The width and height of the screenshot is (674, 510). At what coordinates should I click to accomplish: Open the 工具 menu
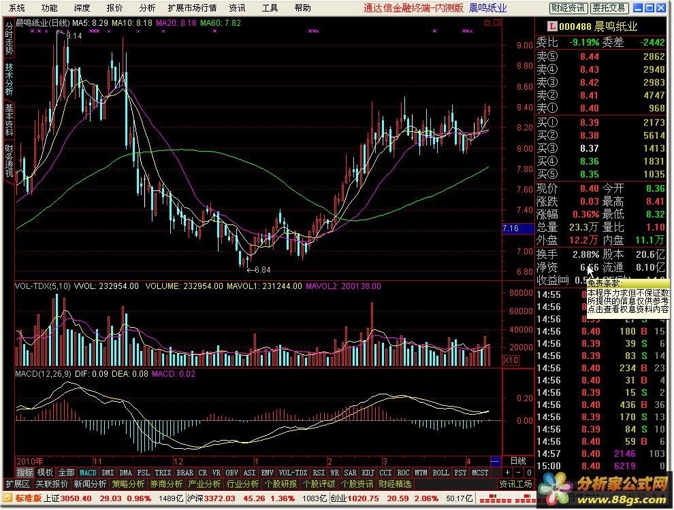click(x=270, y=7)
